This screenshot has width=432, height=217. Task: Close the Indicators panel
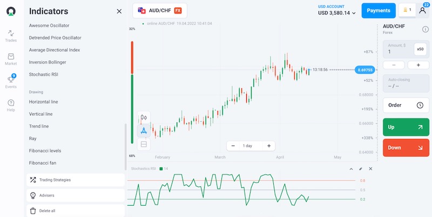tap(119, 11)
